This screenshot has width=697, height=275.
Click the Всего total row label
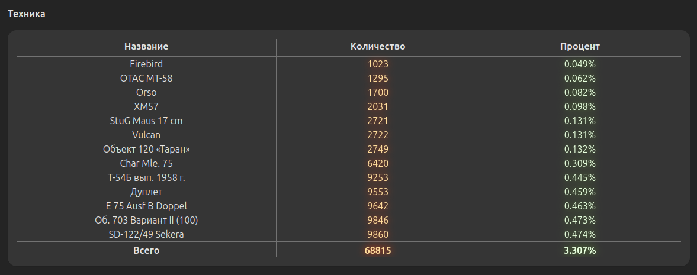click(146, 250)
